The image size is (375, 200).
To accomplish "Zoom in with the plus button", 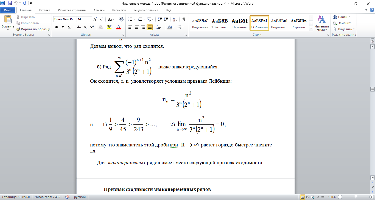I will tap(371, 197).
